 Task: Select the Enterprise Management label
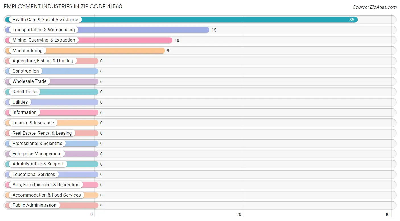37,154
